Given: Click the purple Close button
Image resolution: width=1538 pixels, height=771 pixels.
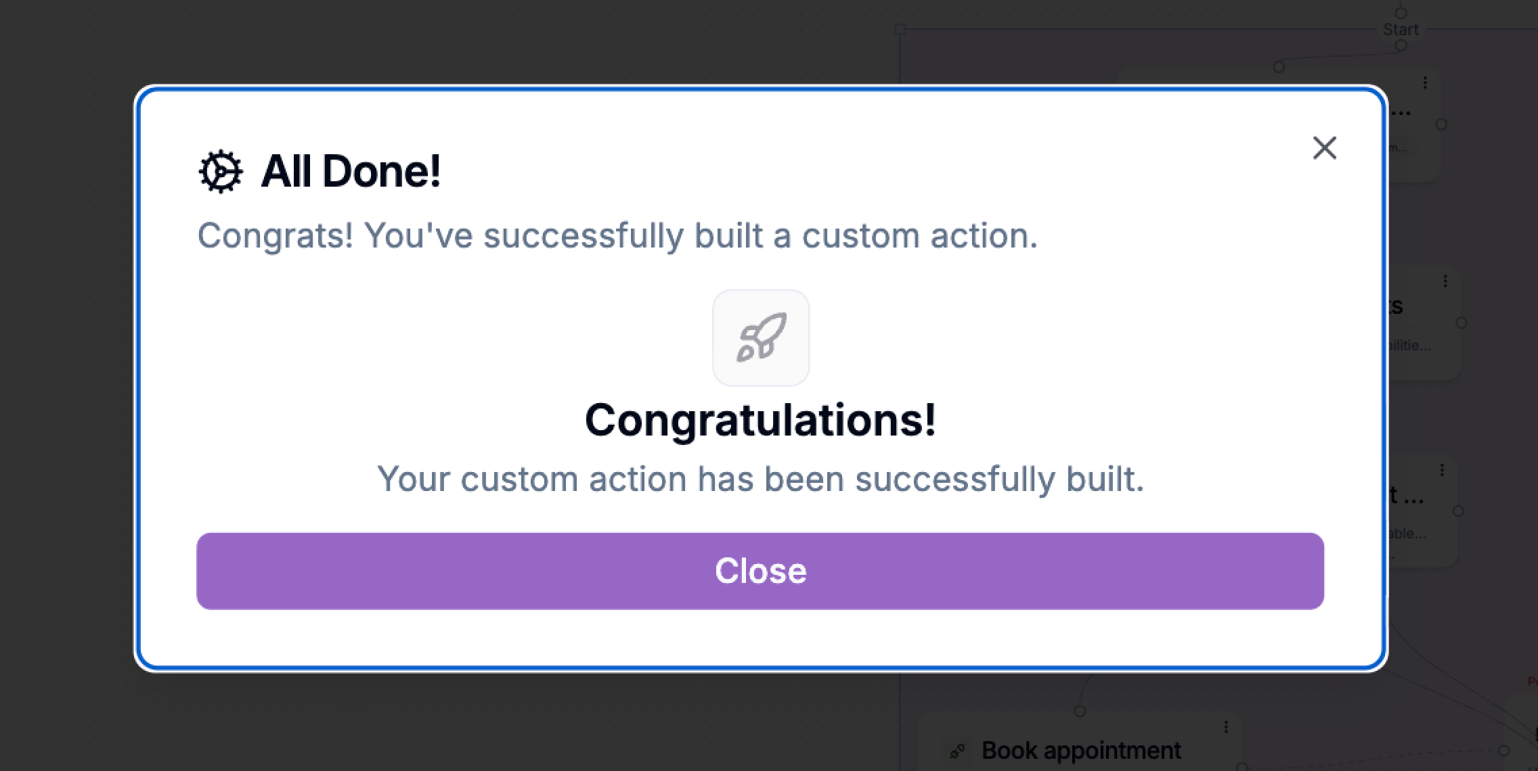Looking at the screenshot, I should click(760, 571).
